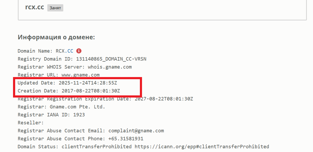Click the red info icon beside RCX.CC
Image resolution: width=313 pixels, height=152 pixels.
point(79,51)
